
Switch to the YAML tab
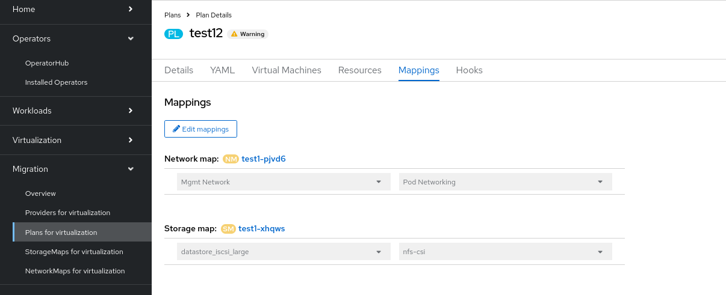point(222,70)
